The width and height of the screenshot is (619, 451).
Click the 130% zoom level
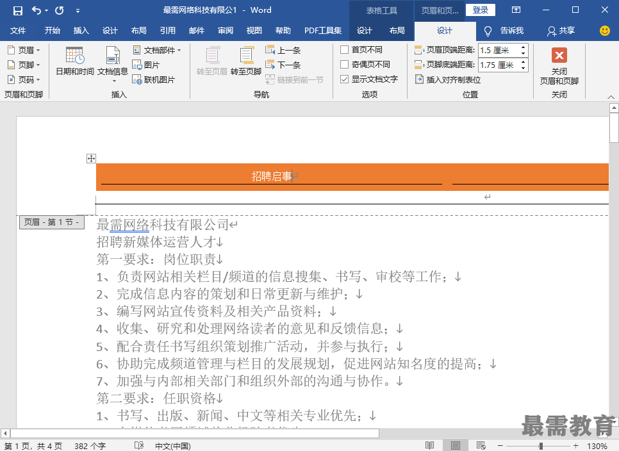(x=597, y=447)
